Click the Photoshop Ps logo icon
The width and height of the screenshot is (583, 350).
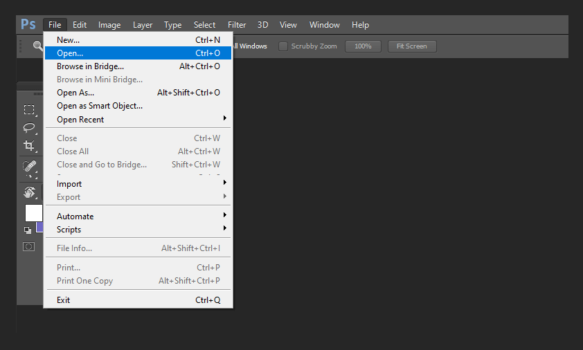[28, 24]
